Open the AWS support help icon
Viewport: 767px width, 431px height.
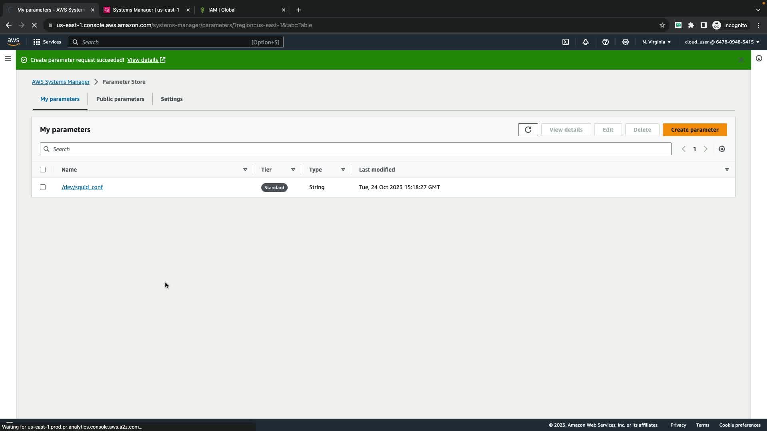pos(606,42)
